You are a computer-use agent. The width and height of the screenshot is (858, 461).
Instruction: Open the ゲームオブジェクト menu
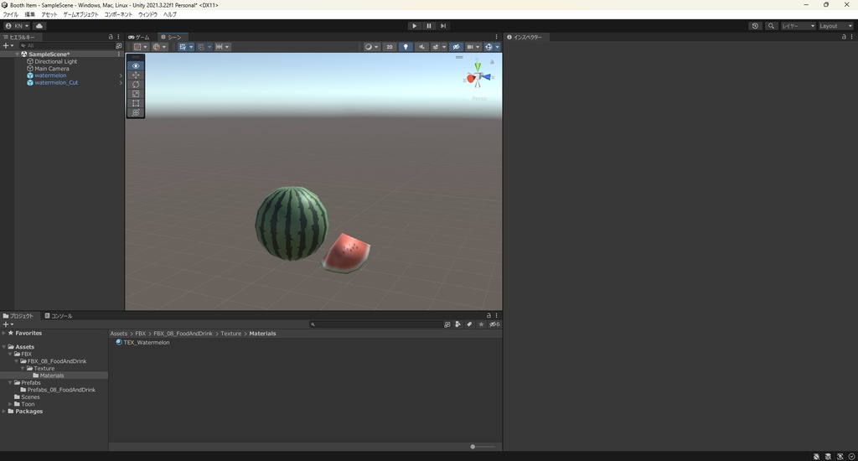tap(80, 14)
